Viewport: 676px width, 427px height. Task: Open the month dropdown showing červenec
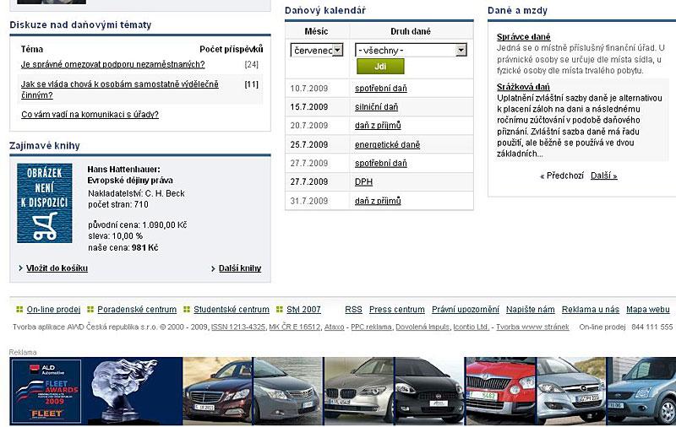317,51
